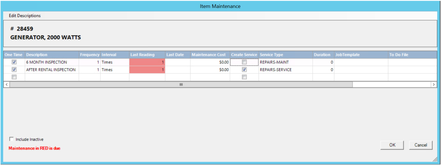Click Duration cell for REPAIRS-MAINT row
This screenshot has width=441, height=165.
323,62
